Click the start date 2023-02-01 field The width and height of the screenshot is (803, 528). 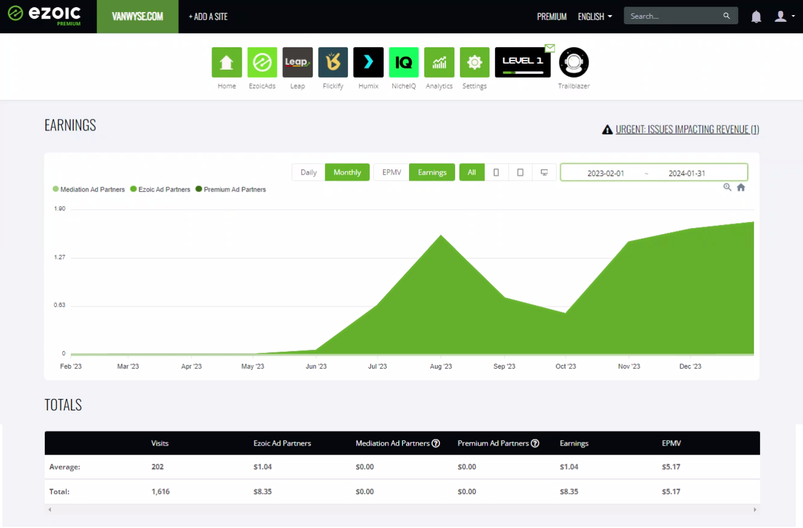[606, 173]
